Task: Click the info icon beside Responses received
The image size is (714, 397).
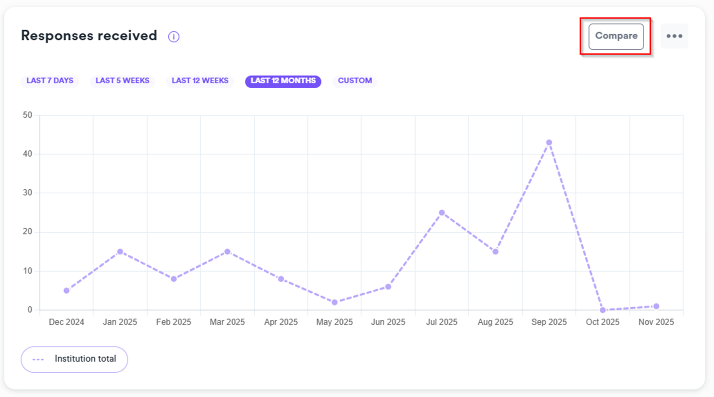Action: click(x=174, y=36)
